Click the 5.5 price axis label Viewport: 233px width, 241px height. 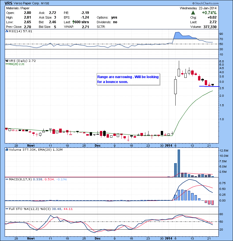221,61
